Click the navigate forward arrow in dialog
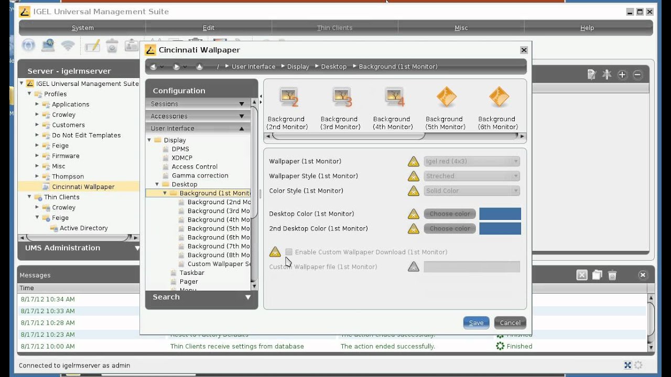This screenshot has width=671, height=377. click(177, 66)
